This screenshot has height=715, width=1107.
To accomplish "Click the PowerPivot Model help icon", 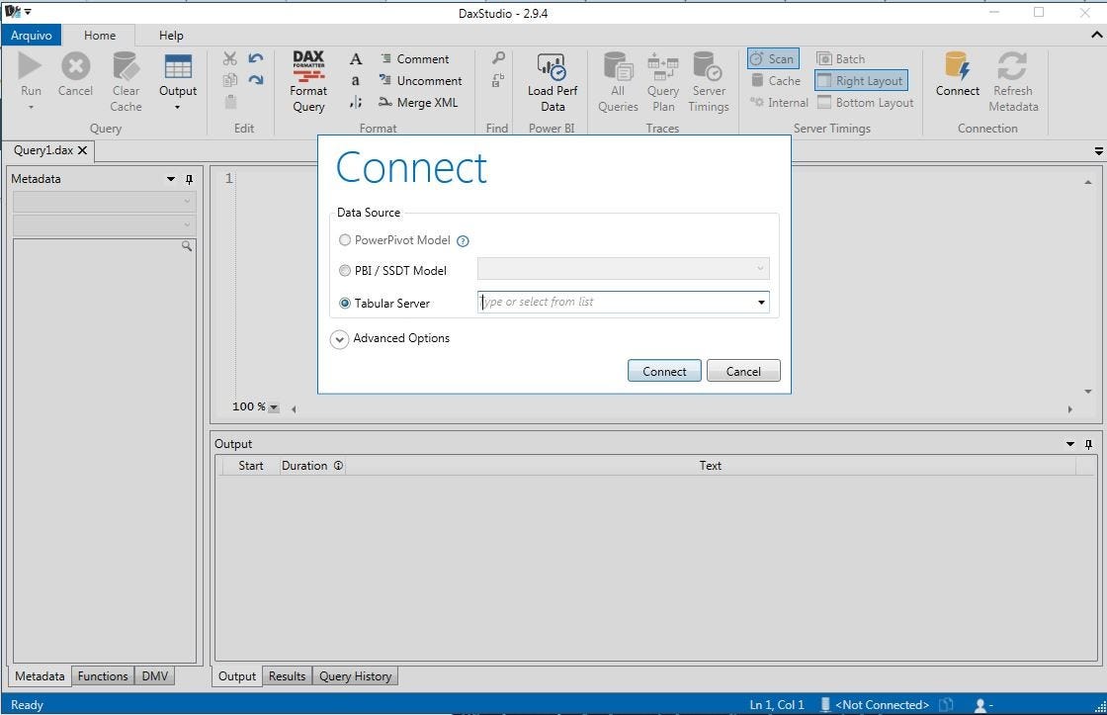I will point(463,241).
